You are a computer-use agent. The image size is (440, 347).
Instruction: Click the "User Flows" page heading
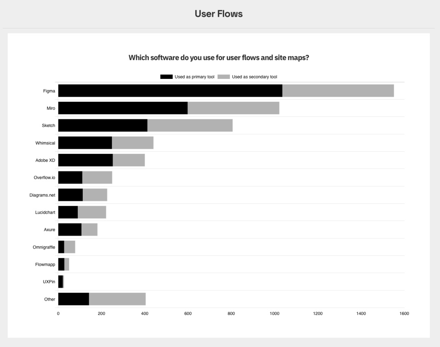pos(219,14)
